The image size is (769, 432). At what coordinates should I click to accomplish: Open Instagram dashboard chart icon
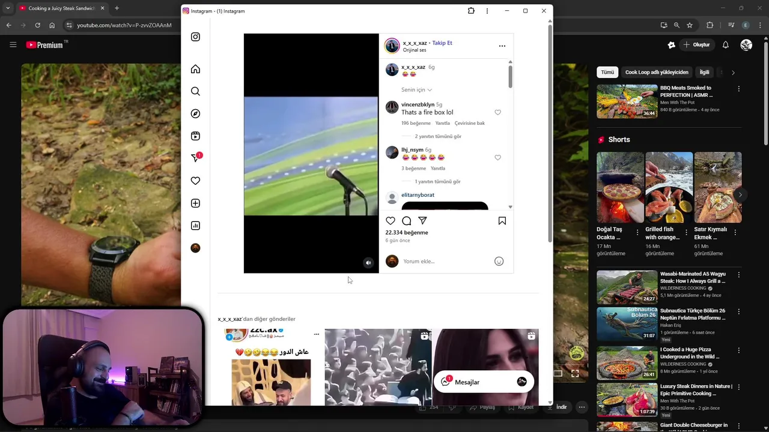(x=195, y=226)
